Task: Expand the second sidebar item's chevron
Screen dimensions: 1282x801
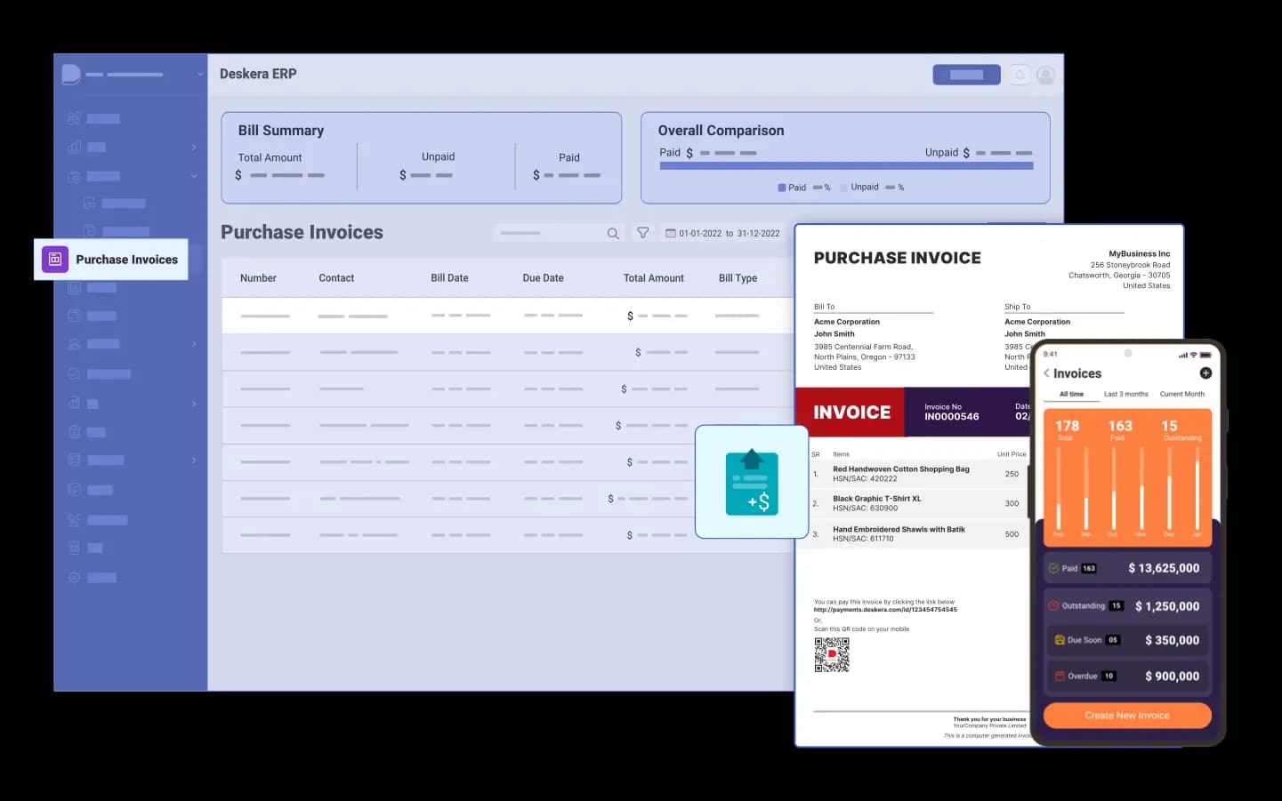Action: (194, 148)
